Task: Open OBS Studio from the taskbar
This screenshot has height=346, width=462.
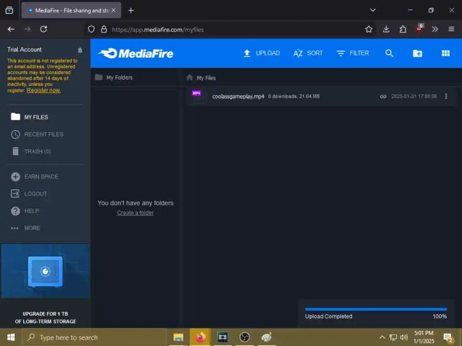Action: click(x=245, y=337)
